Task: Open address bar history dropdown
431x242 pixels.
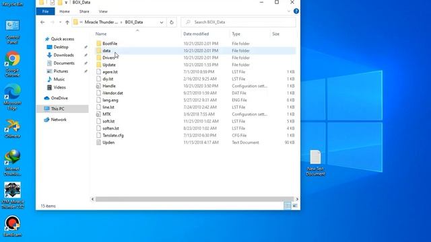Action: [162, 22]
